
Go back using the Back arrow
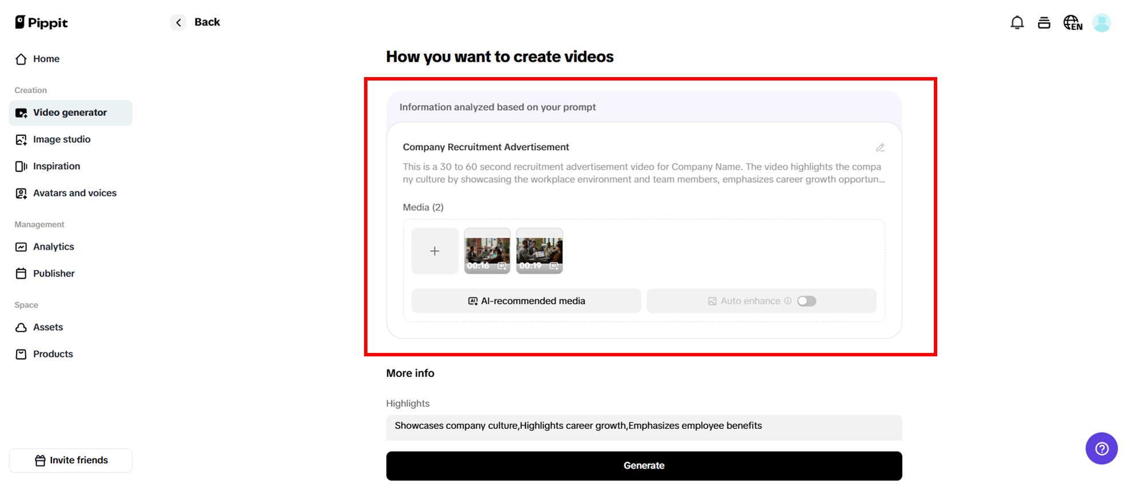(178, 22)
